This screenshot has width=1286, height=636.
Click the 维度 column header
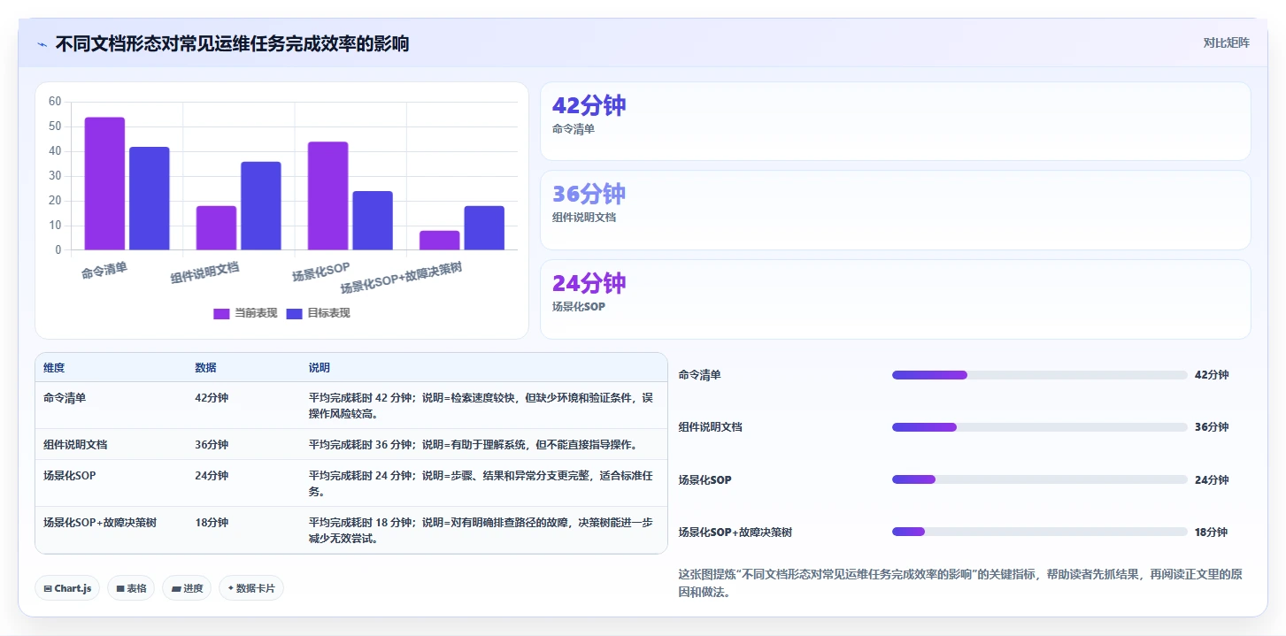(x=54, y=368)
